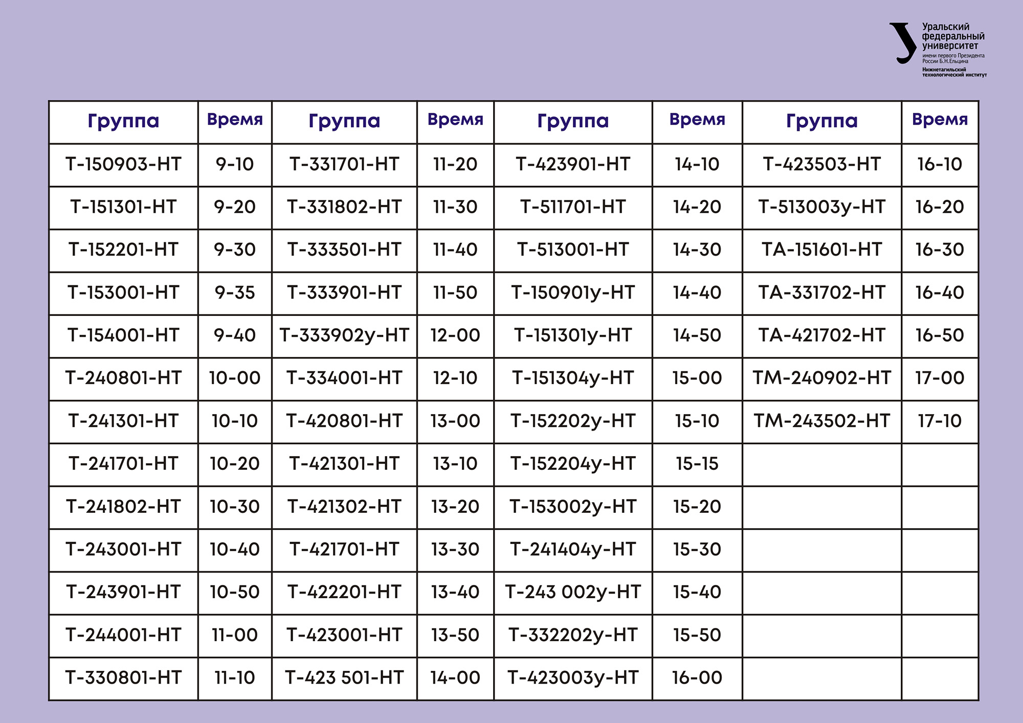
Task: Click the 13-00 time cell
Action: (x=455, y=421)
